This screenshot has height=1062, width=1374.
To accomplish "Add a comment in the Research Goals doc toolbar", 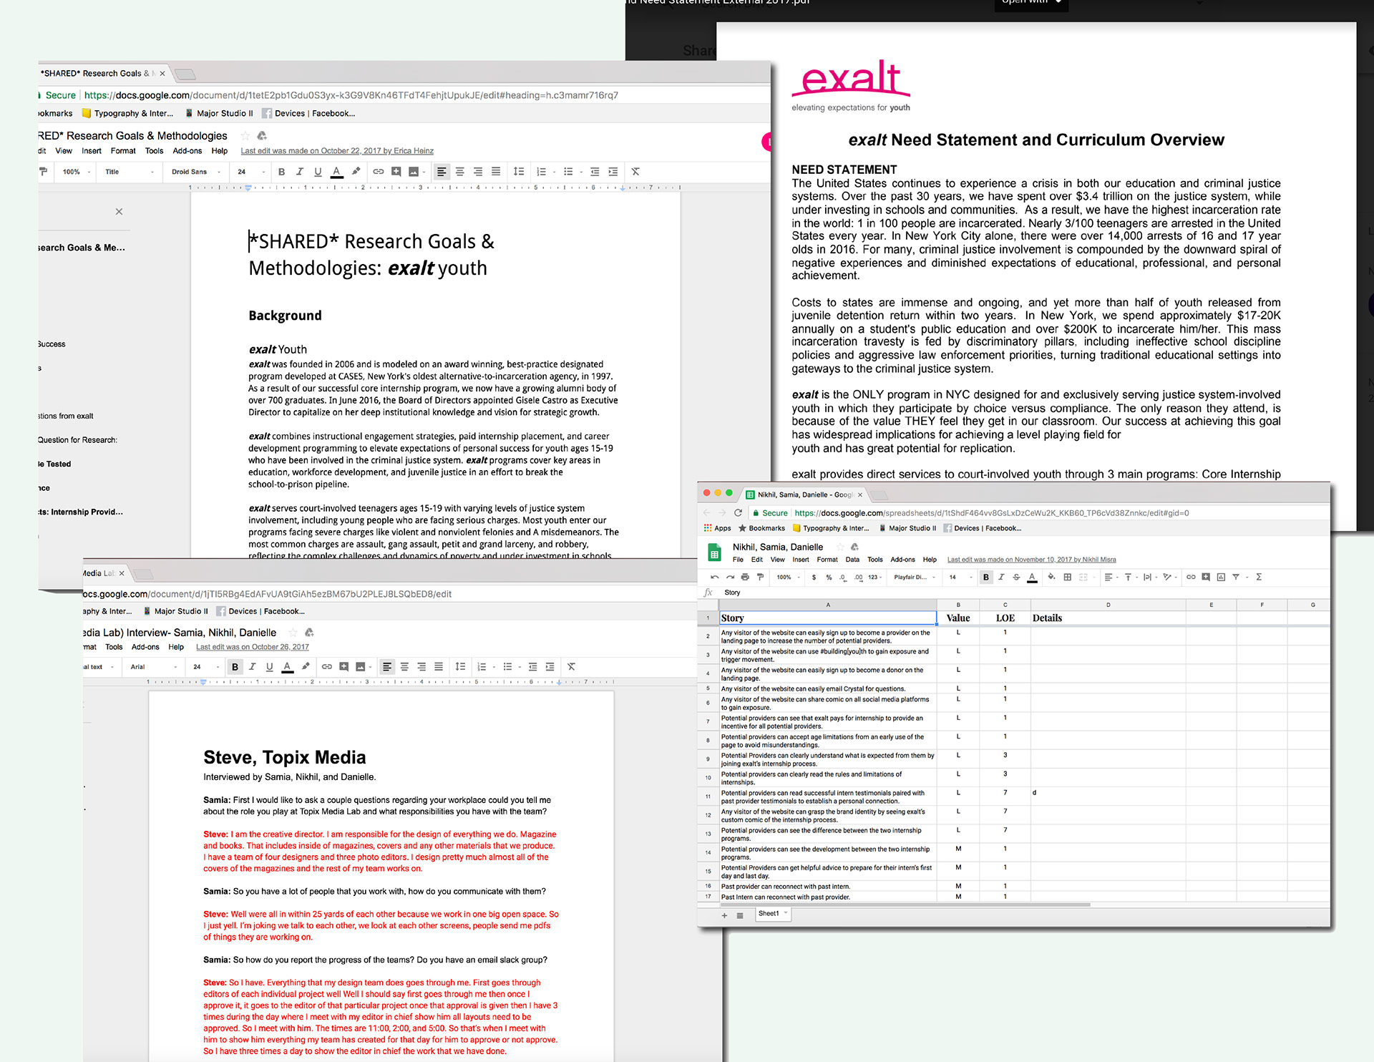I will (396, 172).
